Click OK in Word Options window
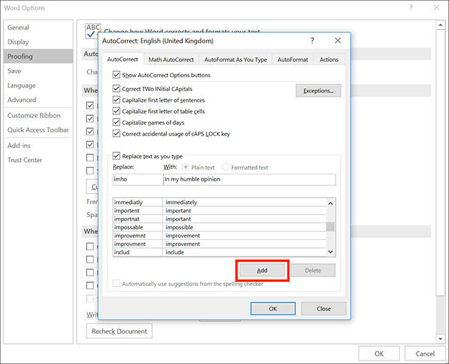Screen dimensions: 449x364 [x=379, y=354]
